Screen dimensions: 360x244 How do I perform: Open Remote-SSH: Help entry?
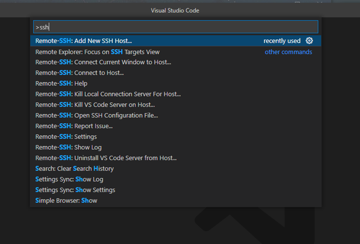pyautogui.click(x=176, y=84)
